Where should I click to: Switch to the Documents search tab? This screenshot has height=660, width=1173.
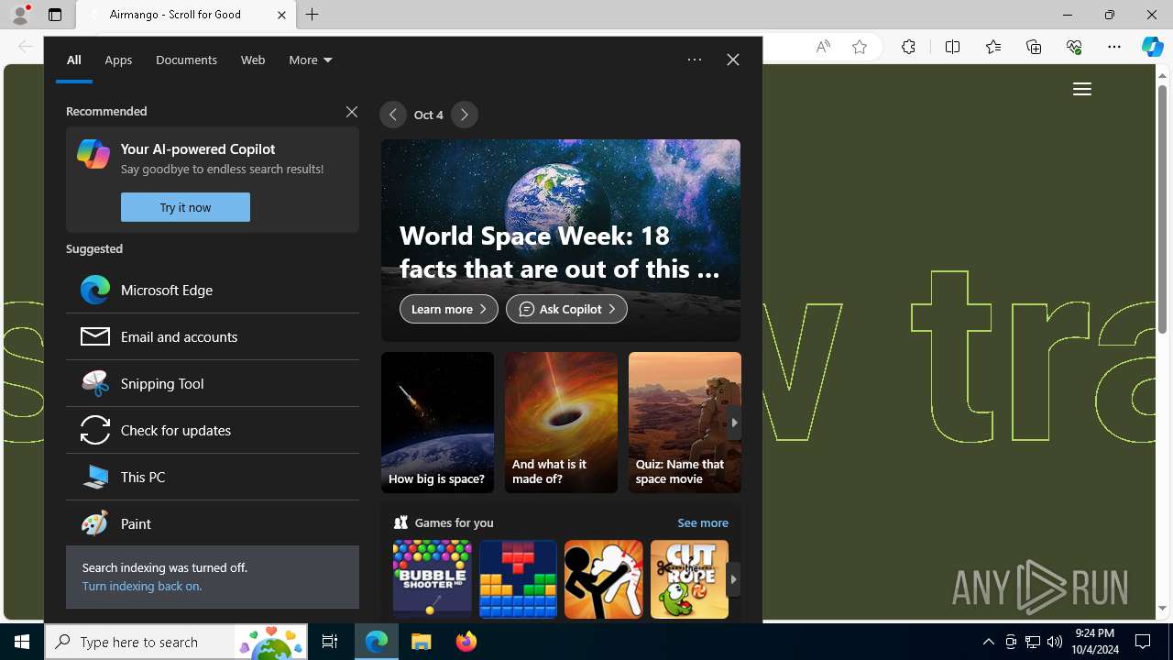[186, 60]
